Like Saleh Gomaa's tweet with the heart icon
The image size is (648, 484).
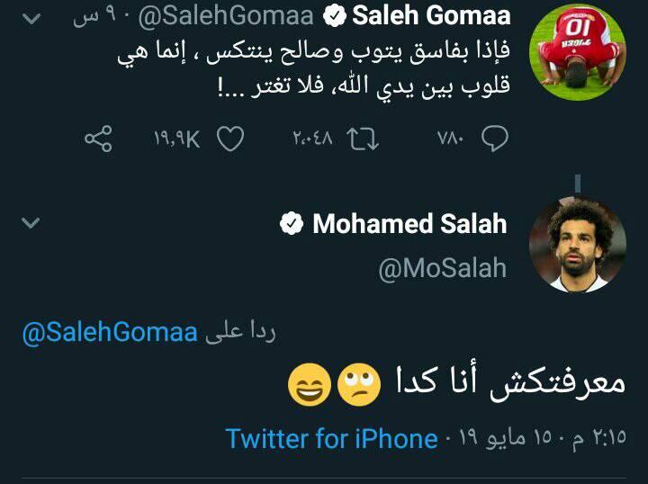[x=231, y=139]
